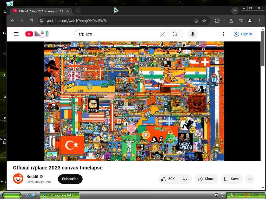The height and width of the screenshot is (199, 266).
Task: Click the system tray clock 7:08 PM
Action: coord(256,195)
